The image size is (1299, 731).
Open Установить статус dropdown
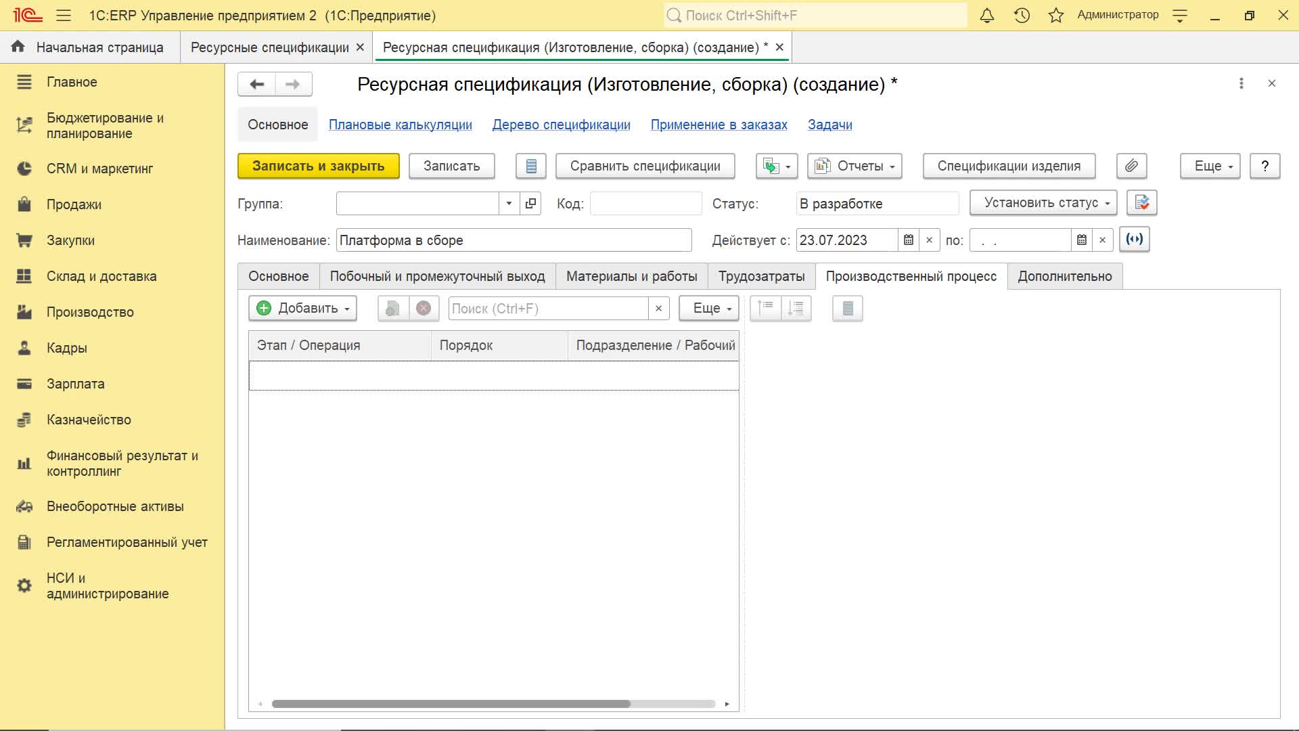(x=1043, y=202)
